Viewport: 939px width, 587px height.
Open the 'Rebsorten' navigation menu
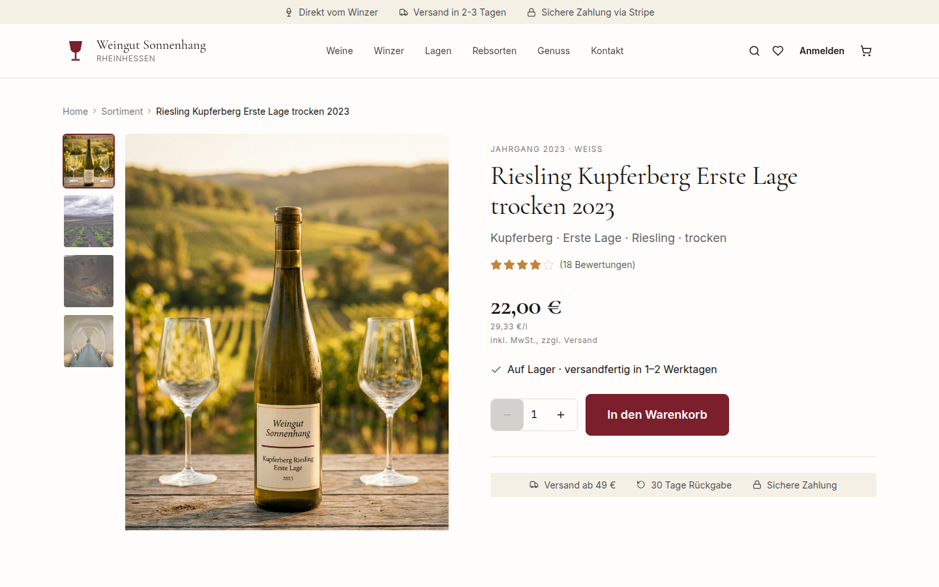click(494, 50)
